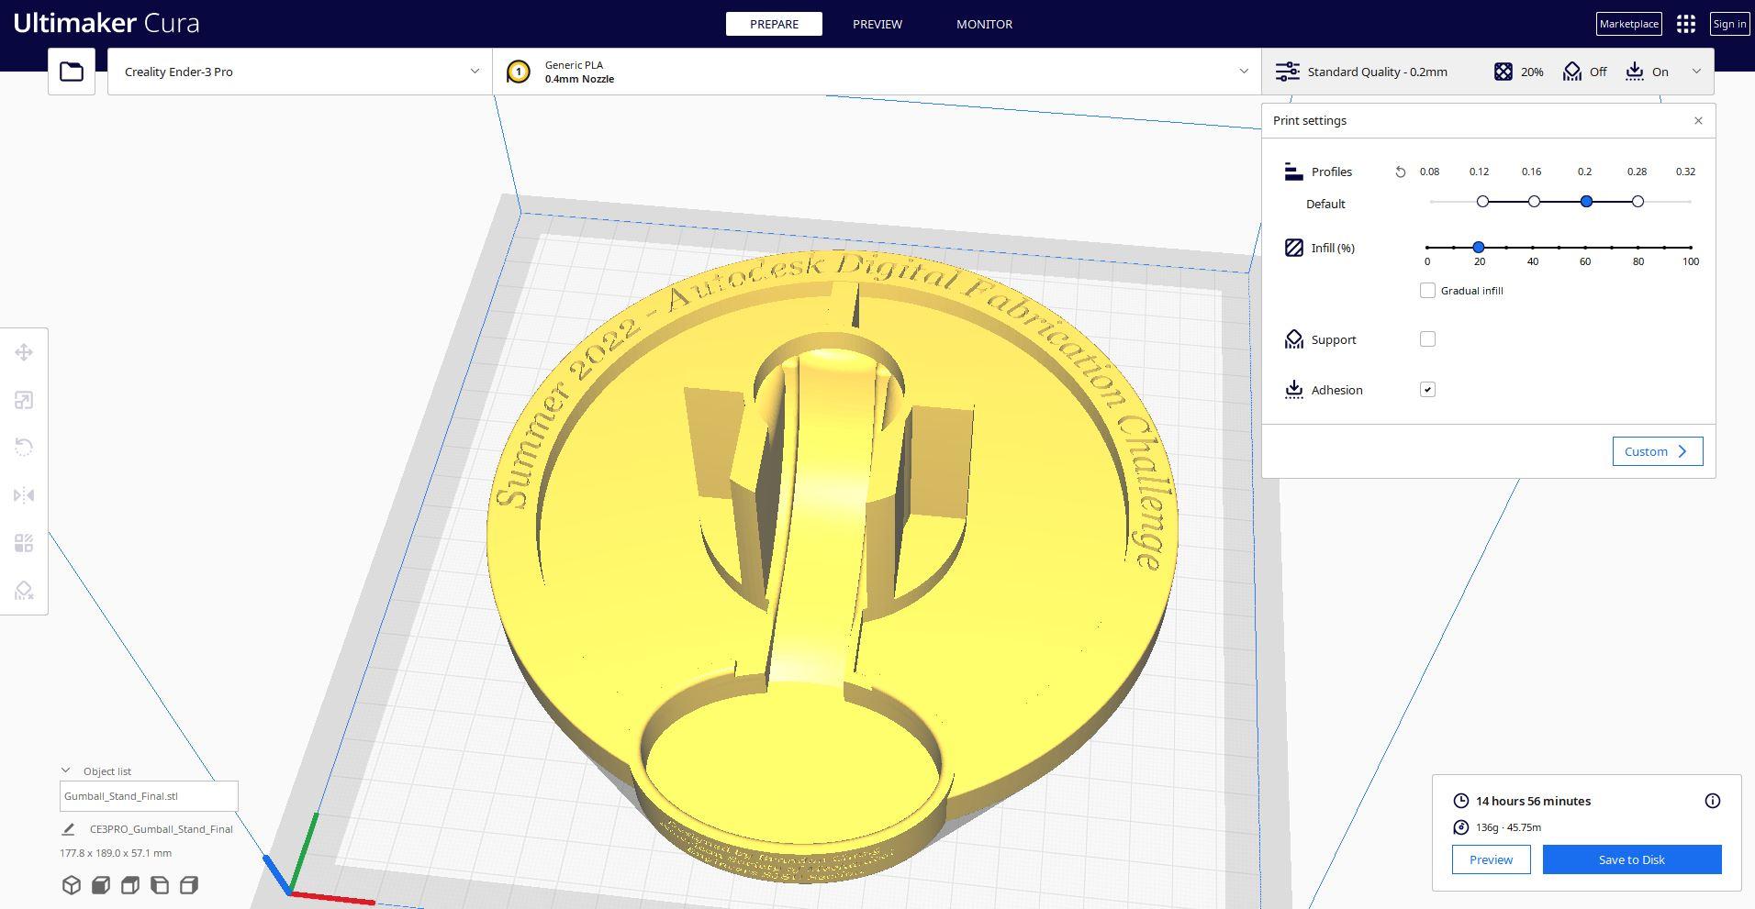Viewport: 1755px width, 909px height.
Task: Select the Per Model Settings tool
Action: 24,543
